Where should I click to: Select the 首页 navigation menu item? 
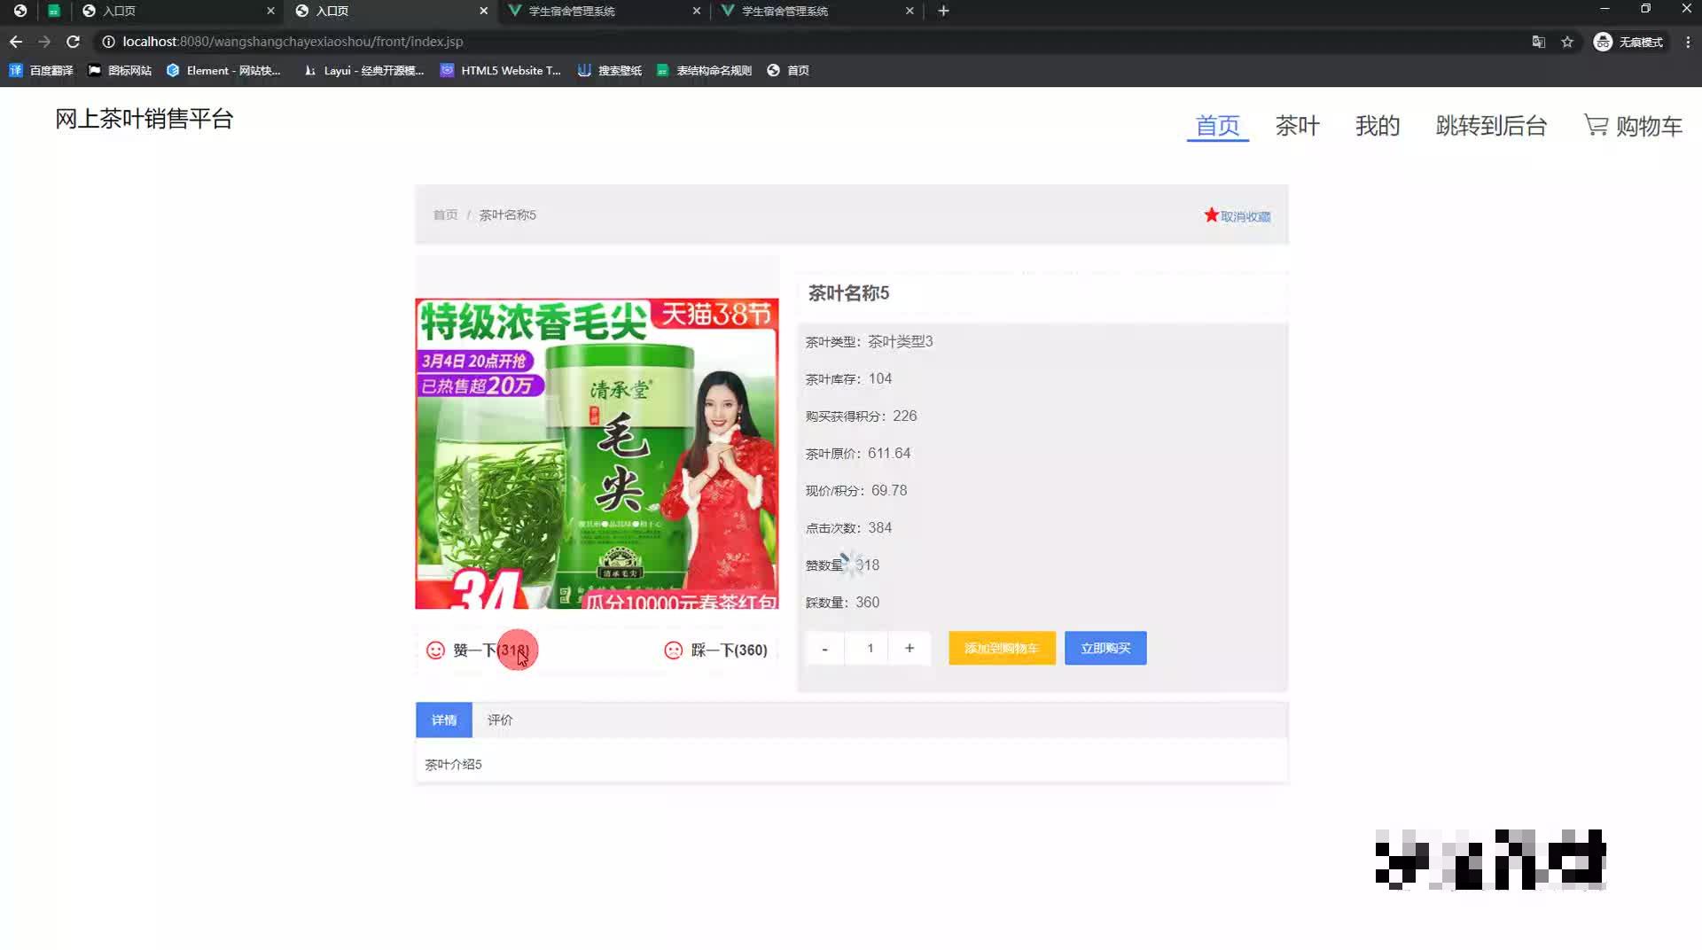pos(1217,126)
